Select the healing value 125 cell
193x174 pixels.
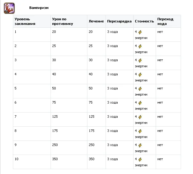(91, 117)
